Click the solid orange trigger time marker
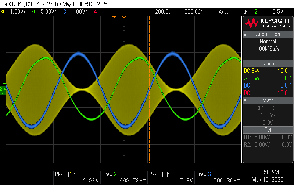This screenshot has width=294, height=185. click(x=114, y=17)
